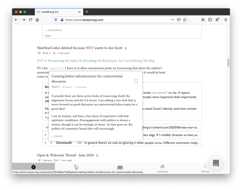Click '62 karma' in preview popup

[67, 87]
